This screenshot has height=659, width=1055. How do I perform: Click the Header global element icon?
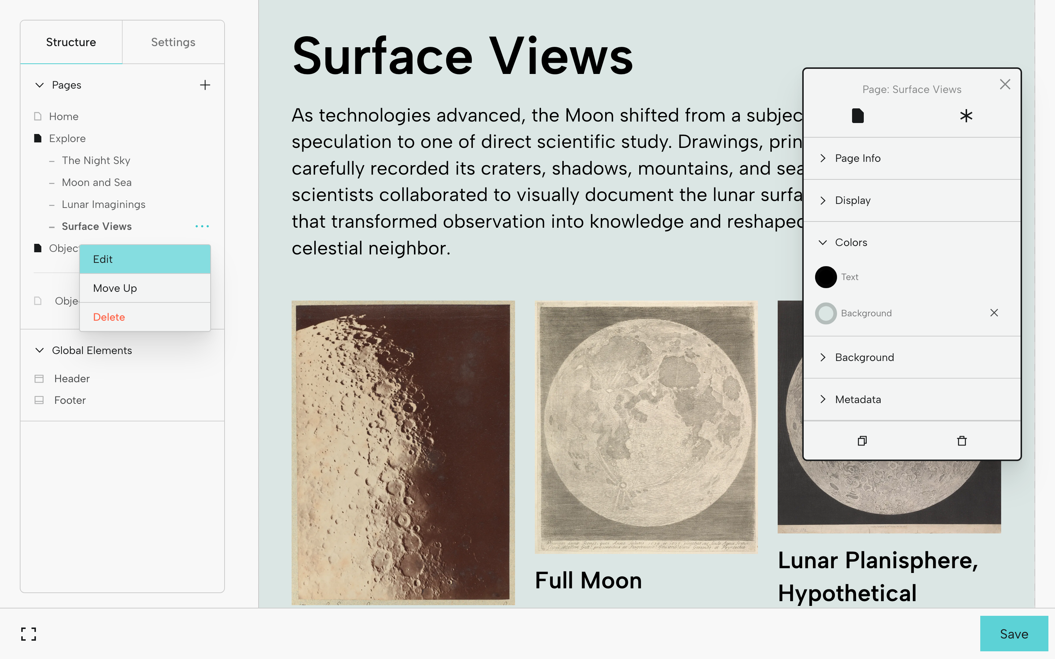click(x=39, y=379)
